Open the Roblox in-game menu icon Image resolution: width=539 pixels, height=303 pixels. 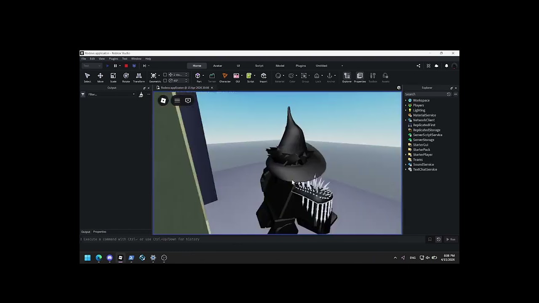[163, 101]
